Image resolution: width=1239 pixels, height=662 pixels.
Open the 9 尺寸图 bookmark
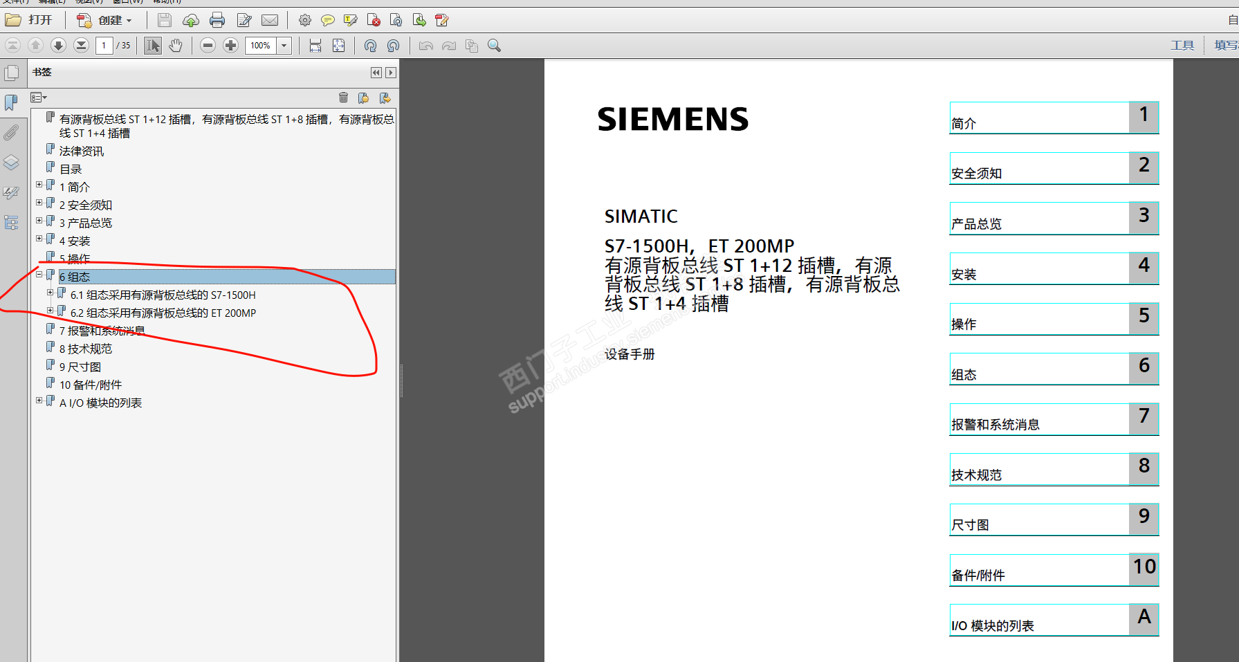pyautogui.click(x=80, y=367)
